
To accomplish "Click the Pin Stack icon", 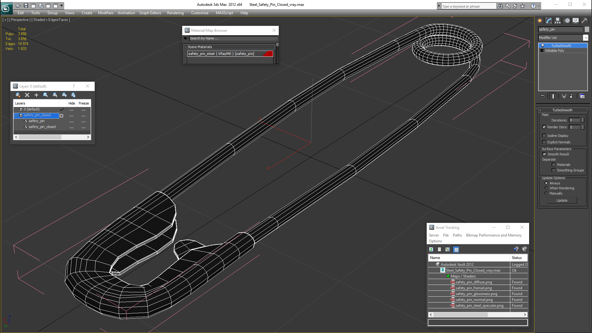I will [542, 96].
